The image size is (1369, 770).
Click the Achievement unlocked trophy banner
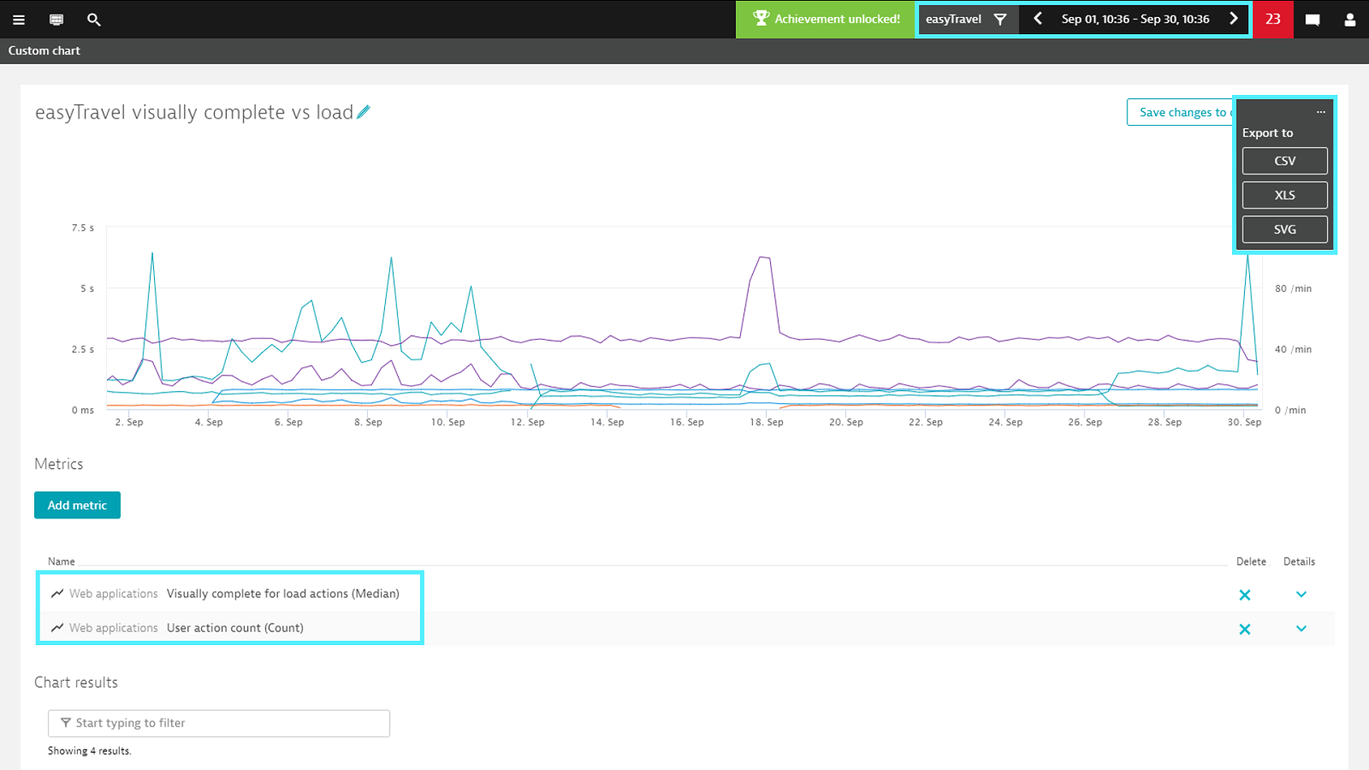pyautogui.click(x=825, y=19)
